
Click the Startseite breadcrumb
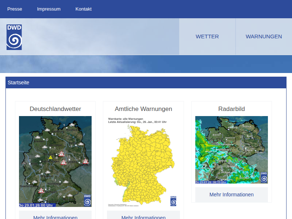(x=19, y=82)
